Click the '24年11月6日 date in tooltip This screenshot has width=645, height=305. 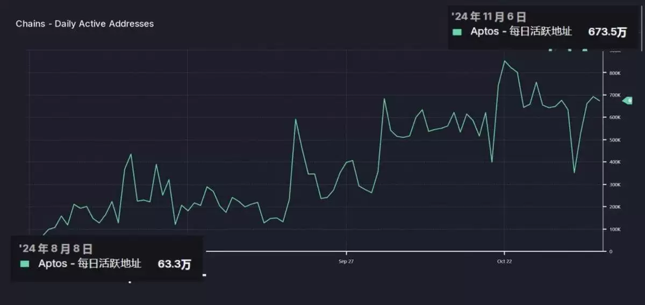[x=489, y=16]
